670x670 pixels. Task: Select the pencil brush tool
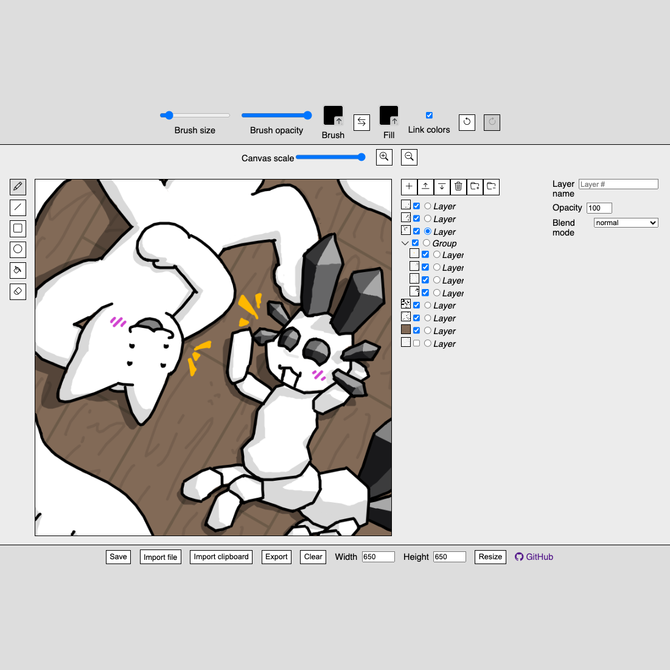tap(18, 187)
